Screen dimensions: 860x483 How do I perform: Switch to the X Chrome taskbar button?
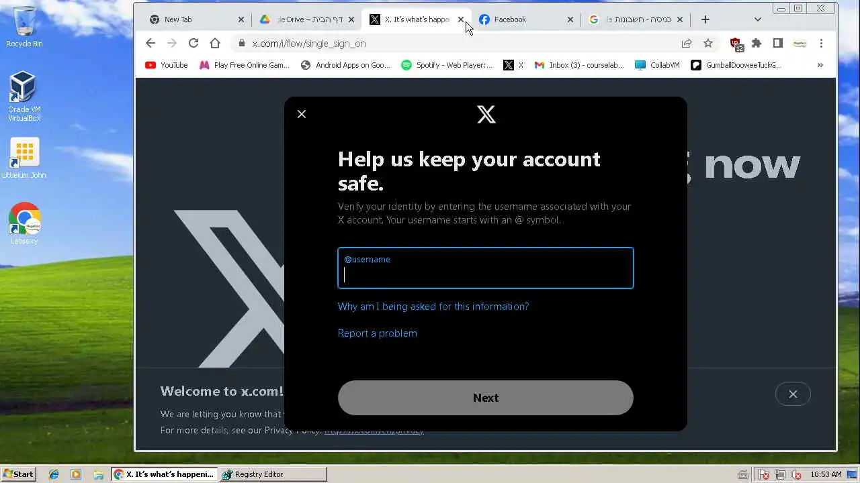coord(165,474)
